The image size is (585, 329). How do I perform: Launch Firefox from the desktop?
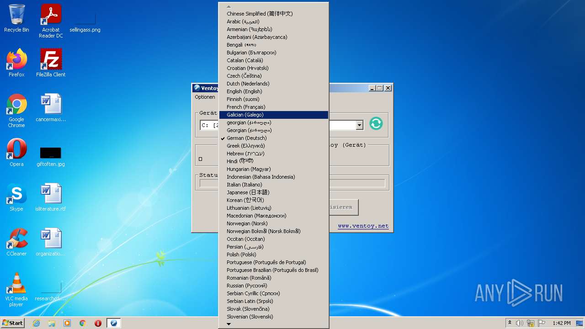point(16,63)
